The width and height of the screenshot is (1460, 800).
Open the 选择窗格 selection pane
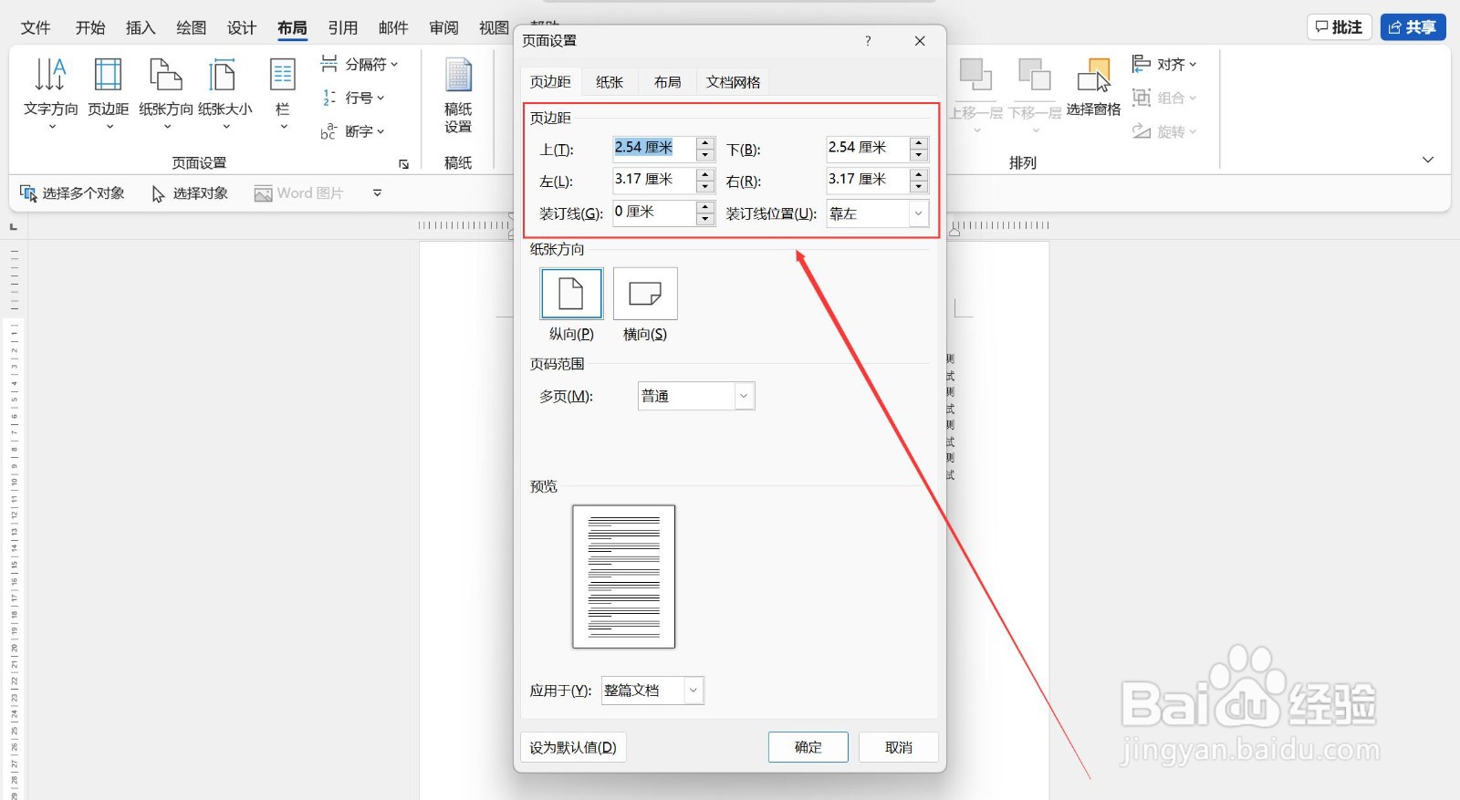click(x=1093, y=88)
